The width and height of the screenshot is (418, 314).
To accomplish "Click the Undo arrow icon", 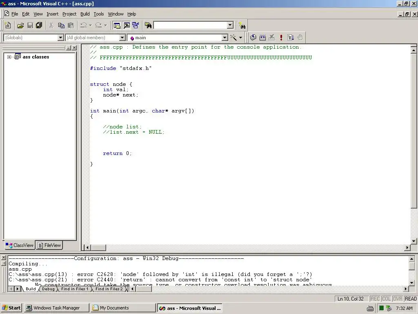I will click(83, 25).
